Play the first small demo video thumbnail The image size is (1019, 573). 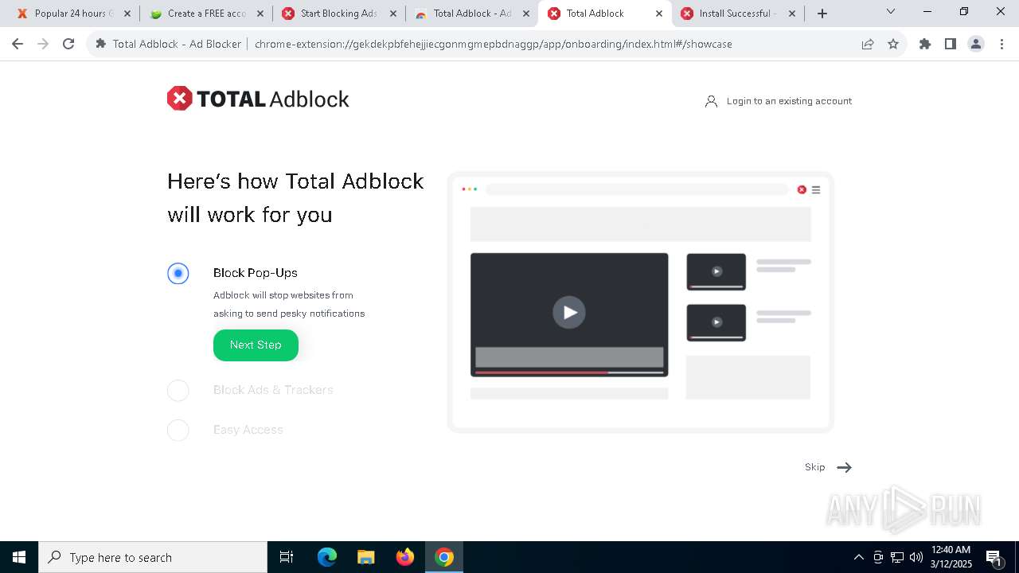click(716, 271)
